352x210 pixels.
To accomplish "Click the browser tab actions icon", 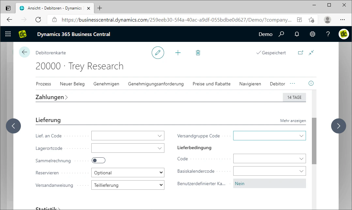I will 8,8.
